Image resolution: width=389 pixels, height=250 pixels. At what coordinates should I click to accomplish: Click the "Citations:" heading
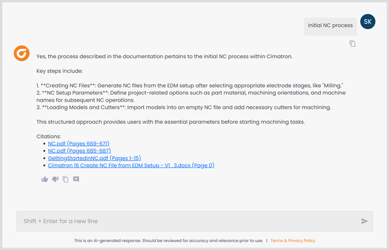48,137
